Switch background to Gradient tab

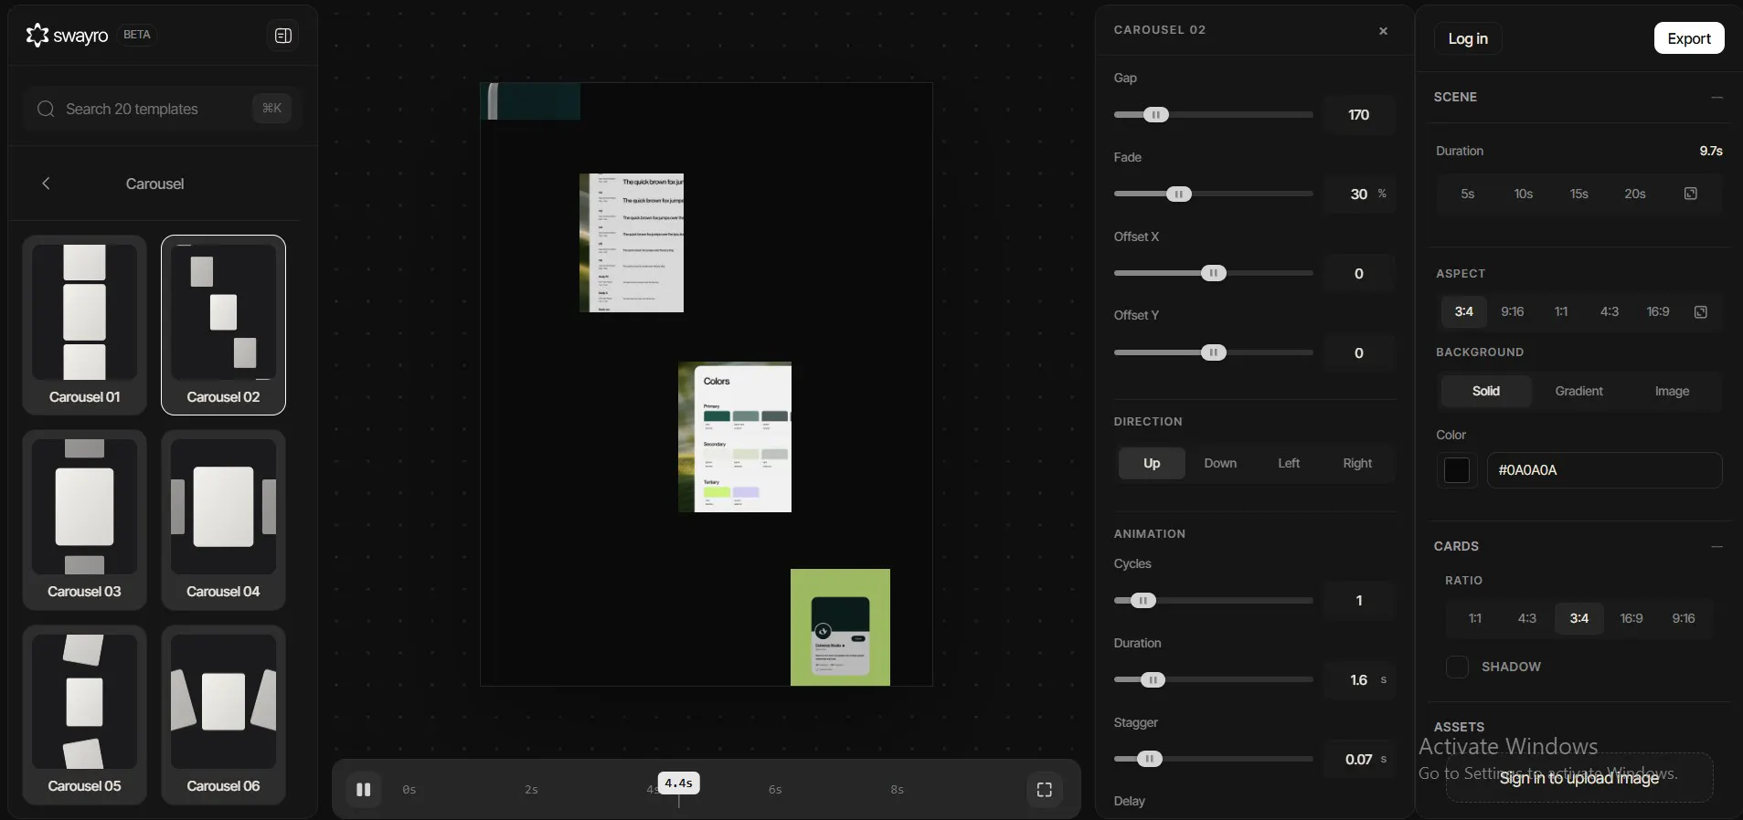point(1578,391)
